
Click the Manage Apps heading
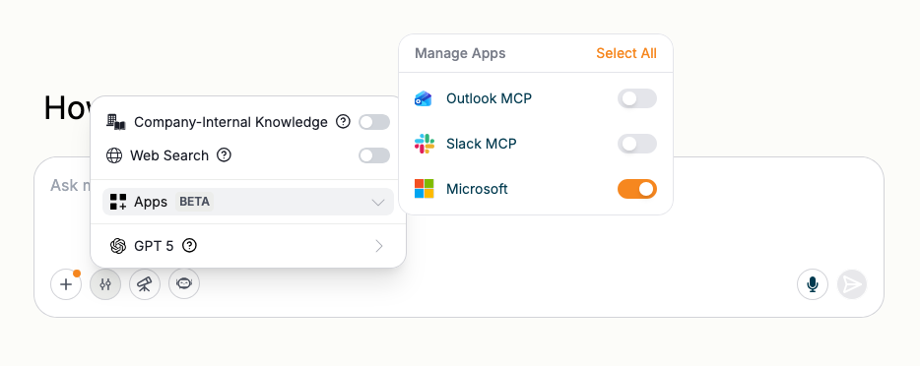pos(460,53)
